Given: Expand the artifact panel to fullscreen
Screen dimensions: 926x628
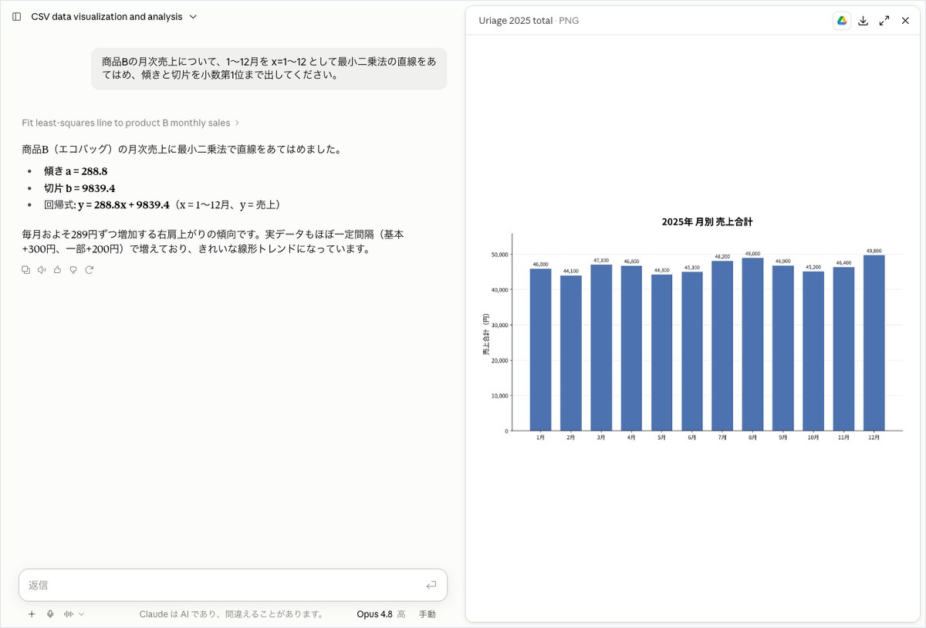Looking at the screenshot, I should [x=884, y=21].
